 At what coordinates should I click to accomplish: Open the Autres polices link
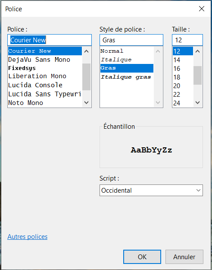click(x=27, y=237)
